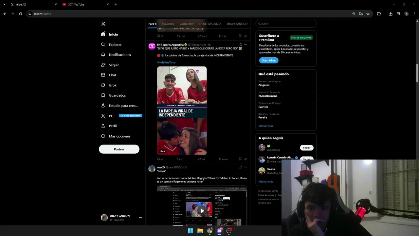
Task: Open more options for Evaristo trend
Action: click(x=312, y=104)
